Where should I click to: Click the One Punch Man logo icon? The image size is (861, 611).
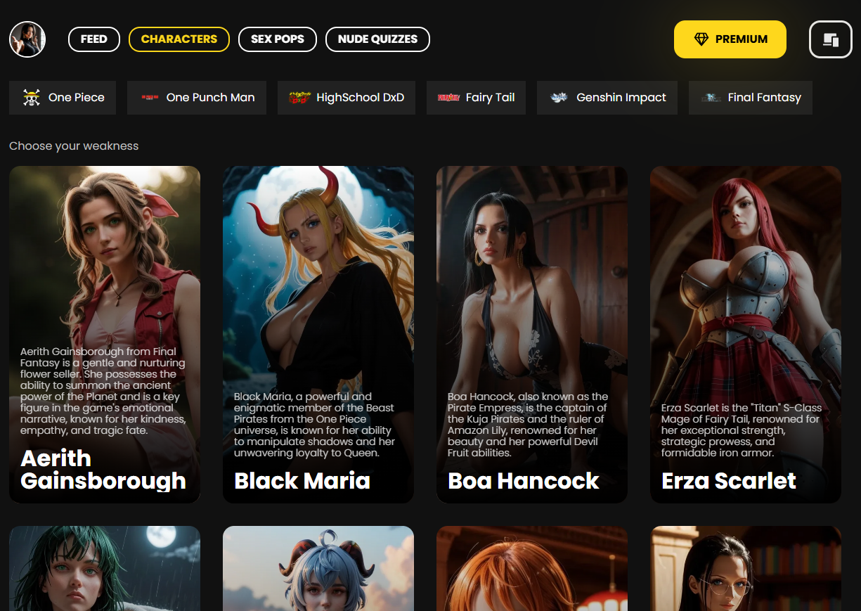pyautogui.click(x=150, y=98)
